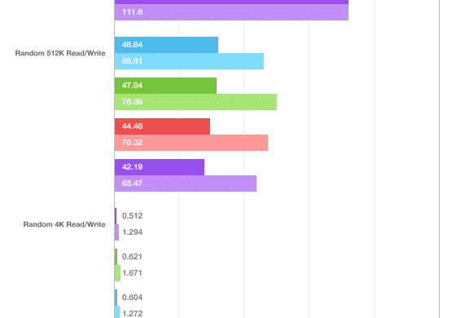Select the lavender 65.47 bar
The image size is (456, 318).
[x=186, y=183]
